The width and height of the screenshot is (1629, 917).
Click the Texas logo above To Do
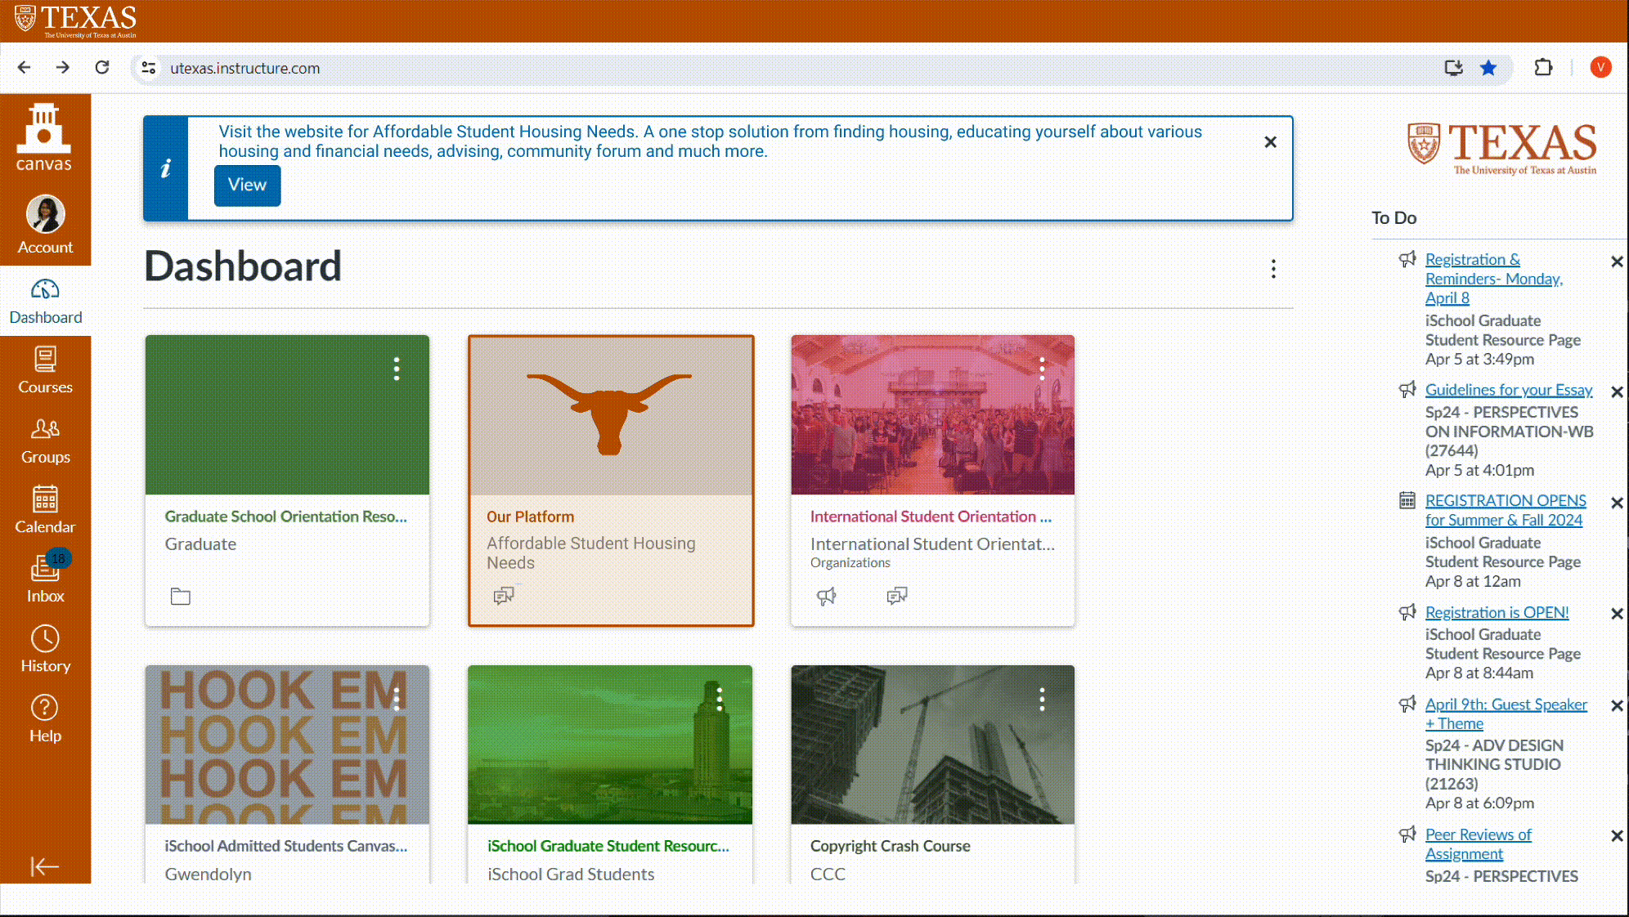click(x=1501, y=147)
